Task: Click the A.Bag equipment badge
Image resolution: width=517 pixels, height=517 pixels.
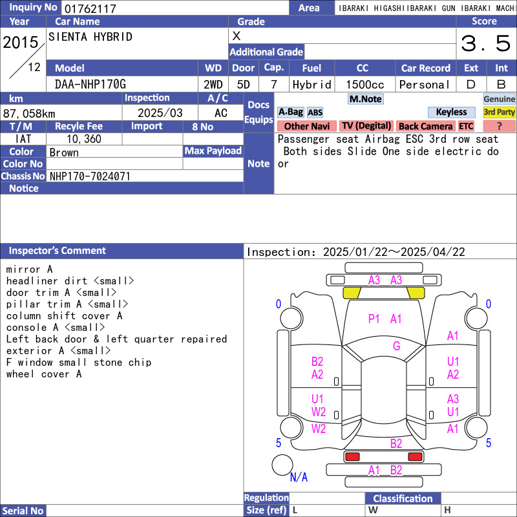Action: [x=290, y=112]
